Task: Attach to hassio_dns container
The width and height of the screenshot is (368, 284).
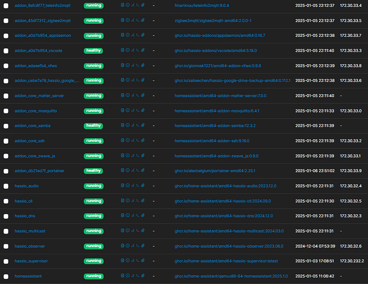Action: pos(143,215)
